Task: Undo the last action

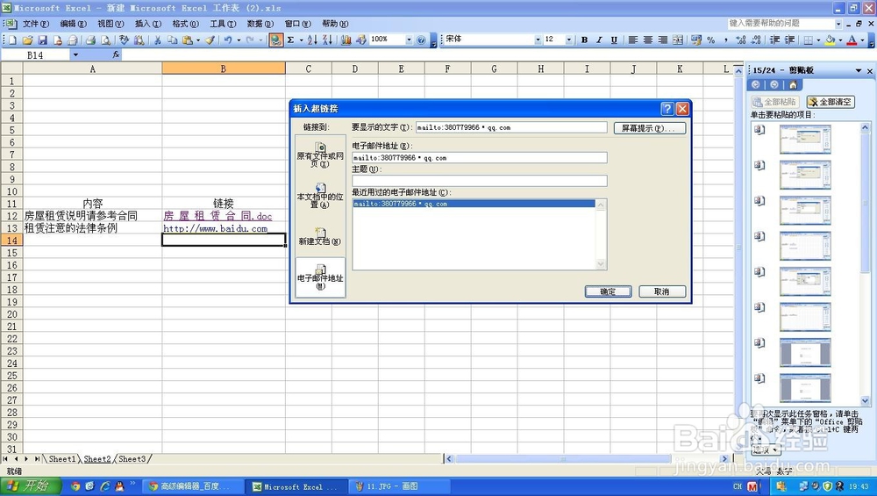Action: (228, 40)
